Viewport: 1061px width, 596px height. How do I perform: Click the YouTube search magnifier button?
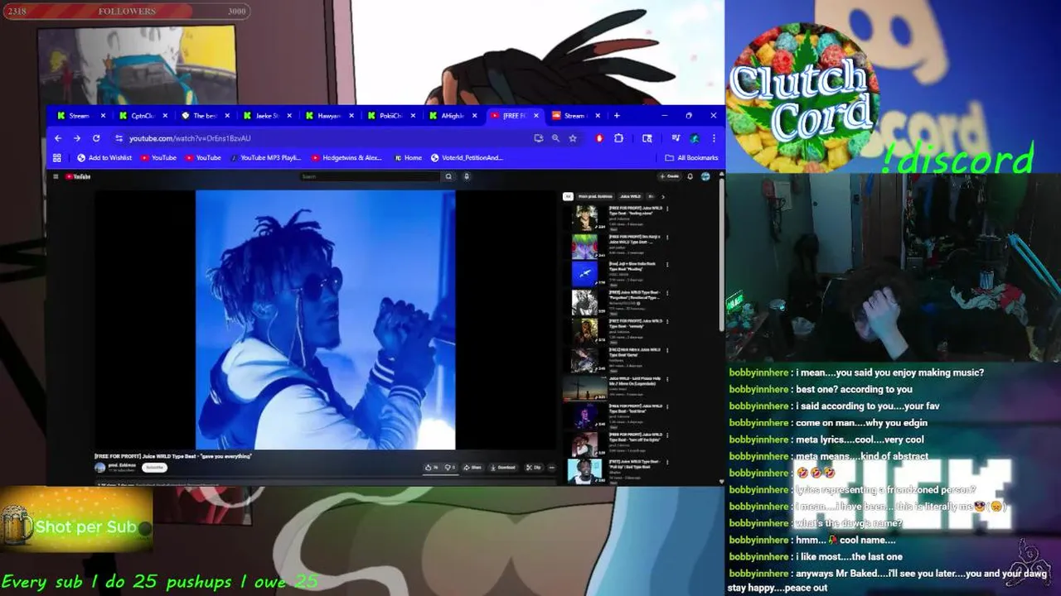point(448,176)
